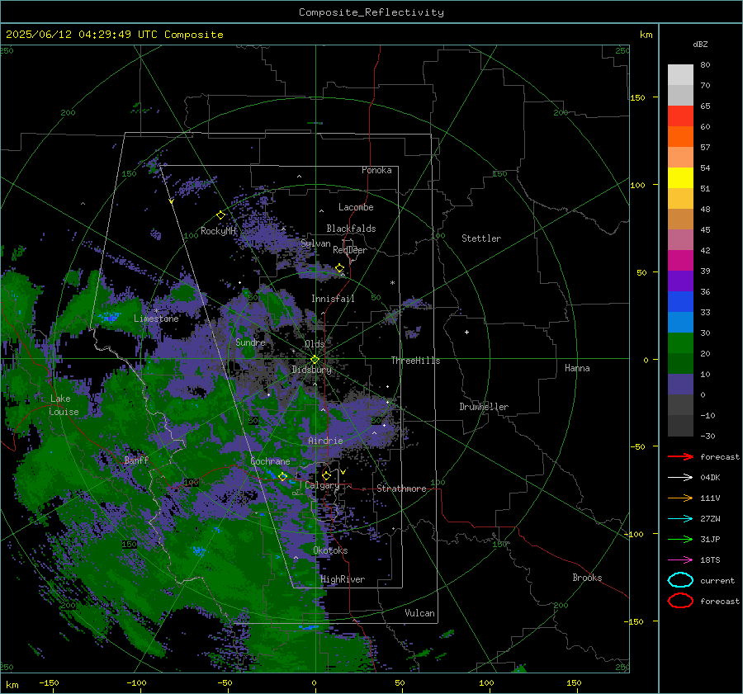The image size is (743, 694).
Task: Click the ThreeHills label
Action: point(415,361)
